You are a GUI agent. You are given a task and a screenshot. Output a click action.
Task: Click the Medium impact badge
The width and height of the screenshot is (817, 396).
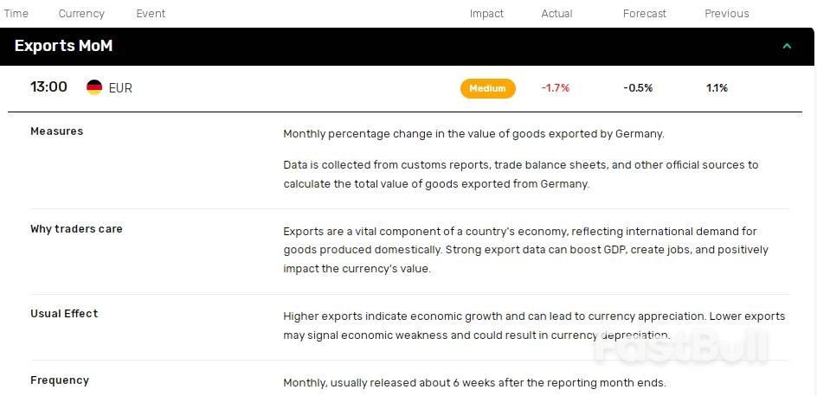487,88
